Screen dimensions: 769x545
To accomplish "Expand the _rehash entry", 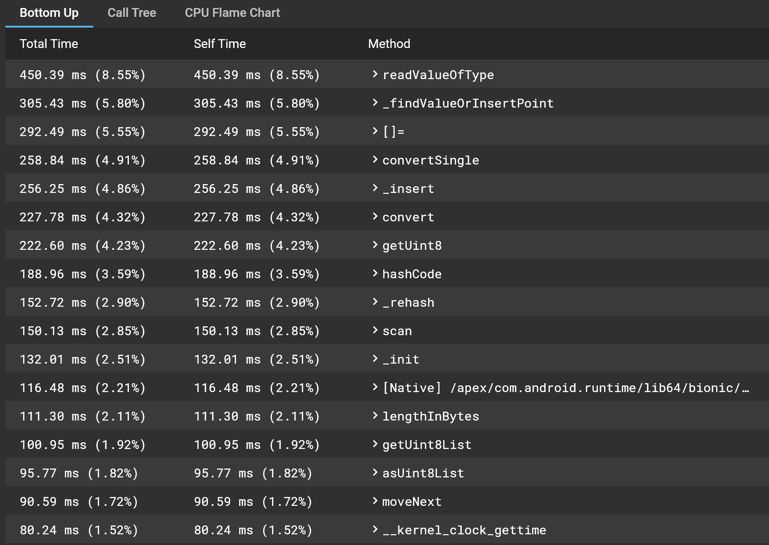I will 374,302.
